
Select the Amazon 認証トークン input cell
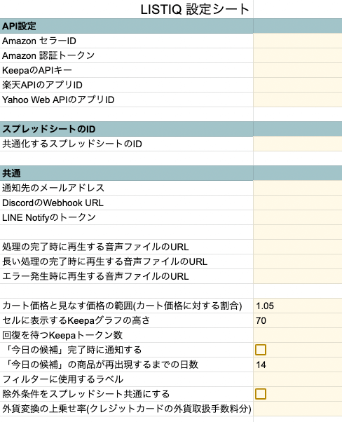(x=298, y=55)
